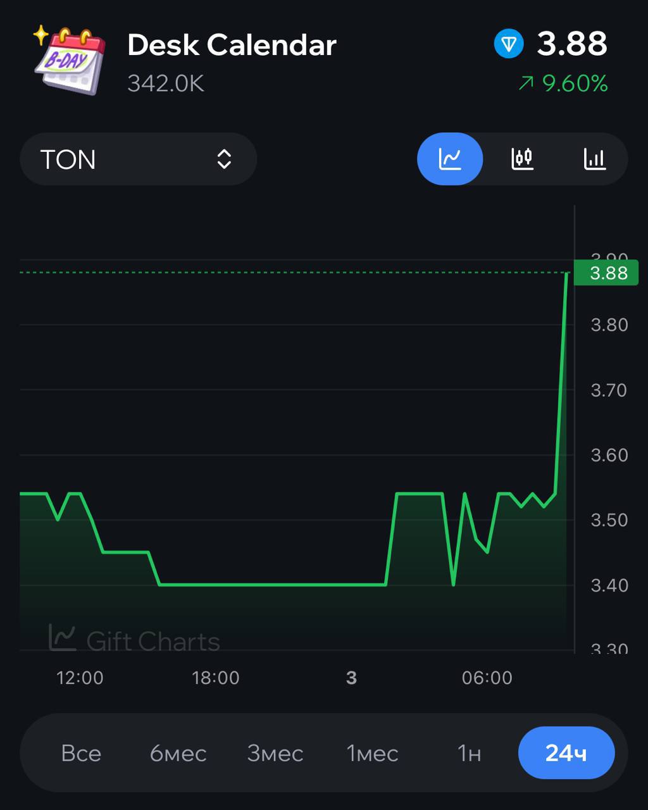648x810 pixels.
Task: Choose the 6мес time range
Action: click(178, 753)
